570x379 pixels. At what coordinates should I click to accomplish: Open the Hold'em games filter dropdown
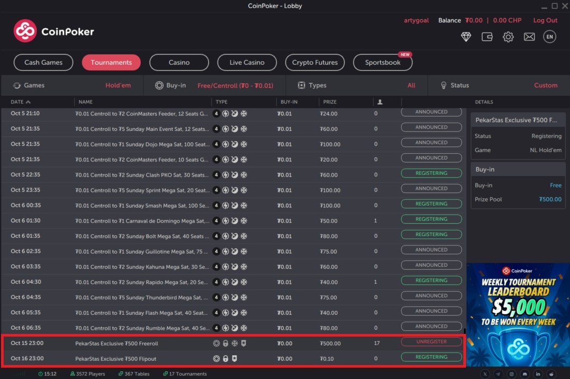point(118,85)
